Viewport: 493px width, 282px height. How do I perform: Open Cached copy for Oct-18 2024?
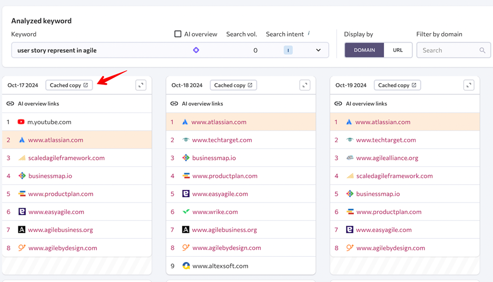coord(233,85)
